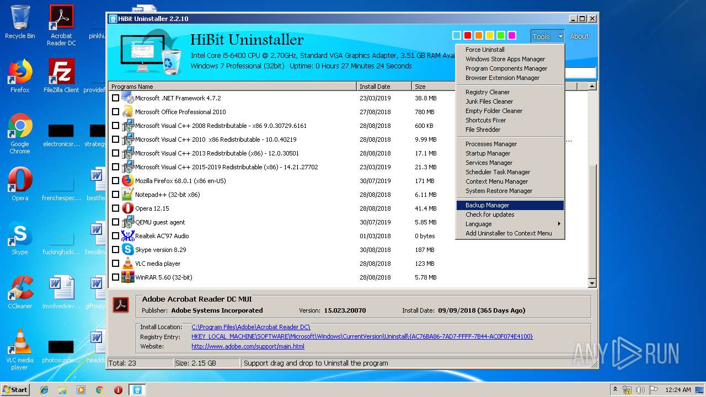Open Google Chrome desktop shortcut

click(20, 133)
